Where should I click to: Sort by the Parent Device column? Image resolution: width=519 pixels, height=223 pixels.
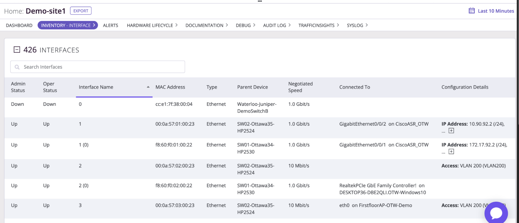pos(253,87)
